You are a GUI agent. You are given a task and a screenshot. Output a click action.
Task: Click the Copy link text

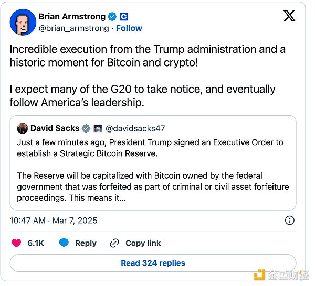tap(143, 243)
